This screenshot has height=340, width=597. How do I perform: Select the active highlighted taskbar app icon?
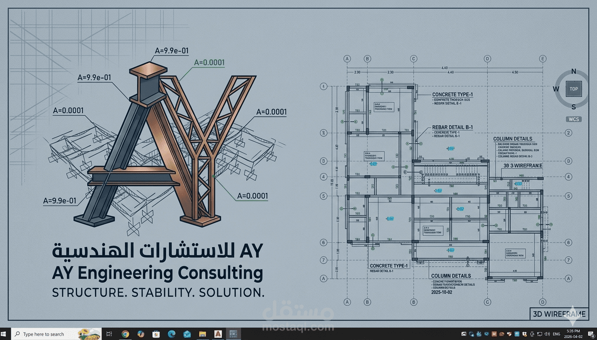[233, 334]
